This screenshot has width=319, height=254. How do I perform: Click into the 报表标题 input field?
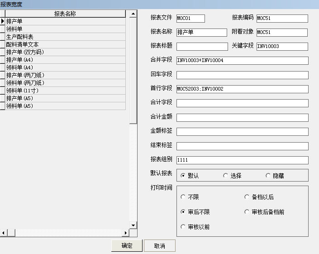[x=202, y=47]
